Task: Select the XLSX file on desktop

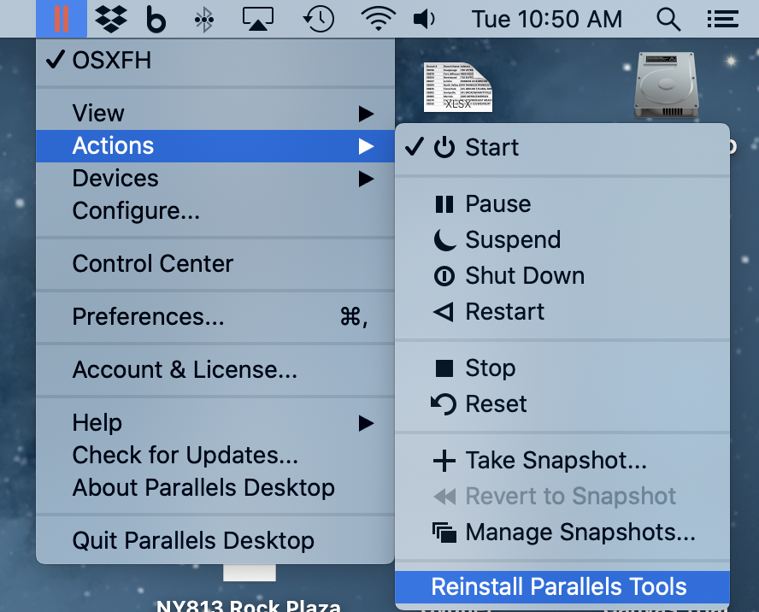Action: click(x=458, y=87)
